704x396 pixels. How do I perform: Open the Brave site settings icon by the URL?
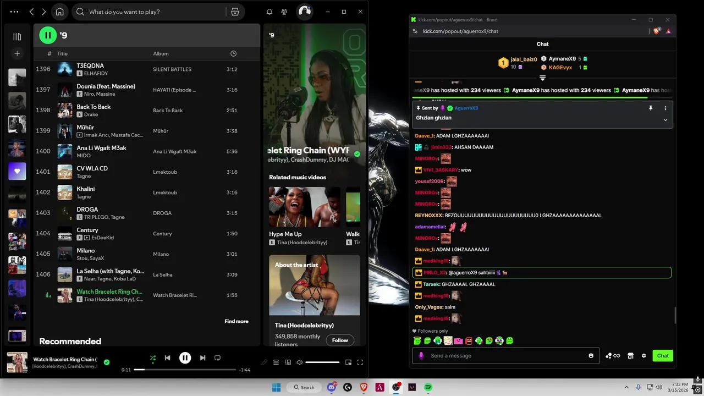415,31
